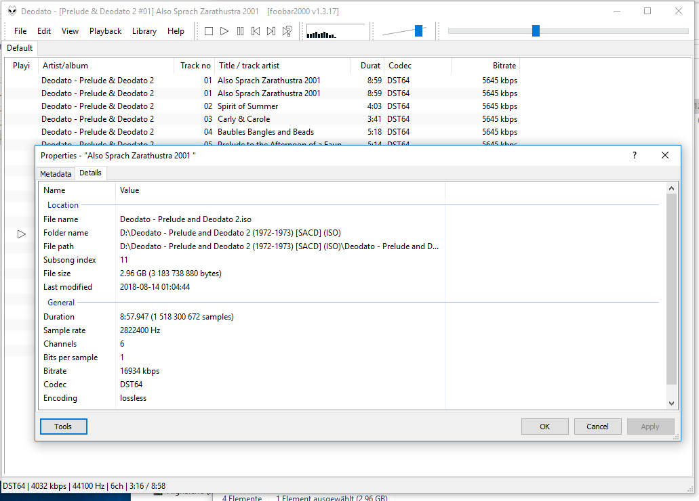699x501 pixels.
Task: Open the View menu
Action: point(70,31)
